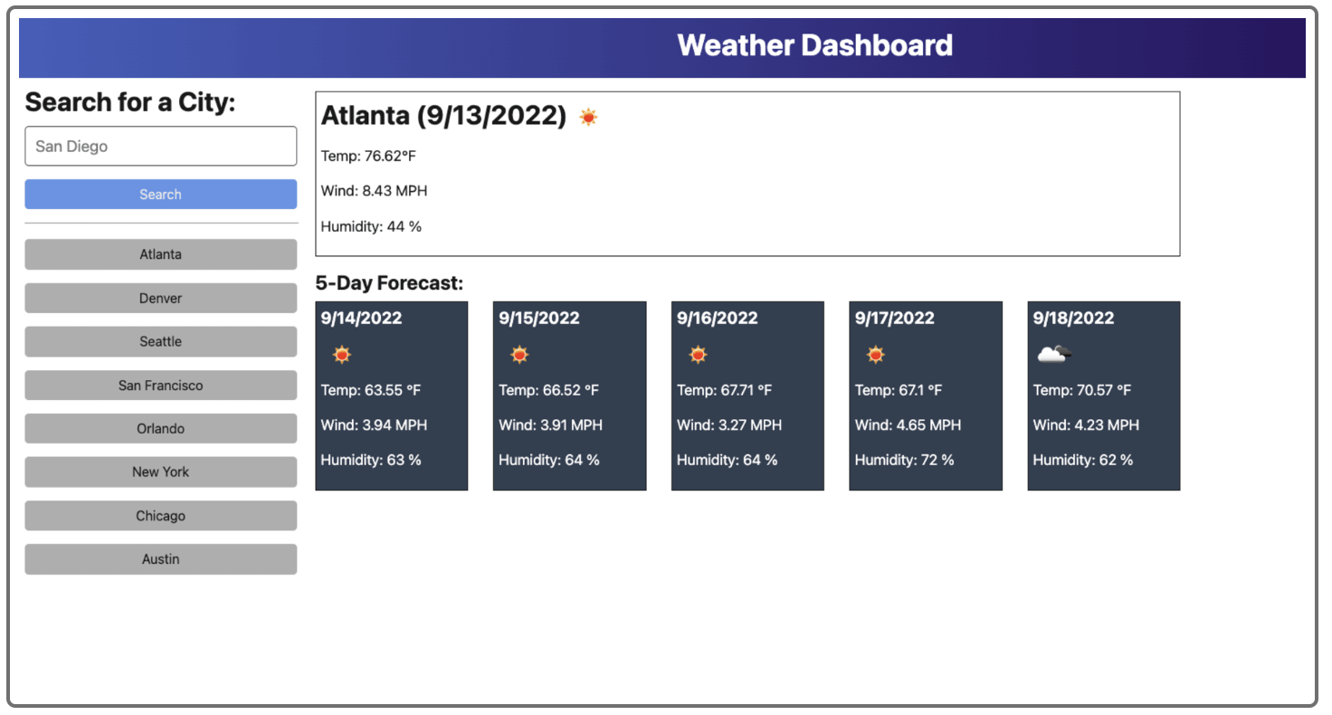Click the cloud icon on 9/18/2022 card
This screenshot has width=1332, height=715.
pos(1054,355)
